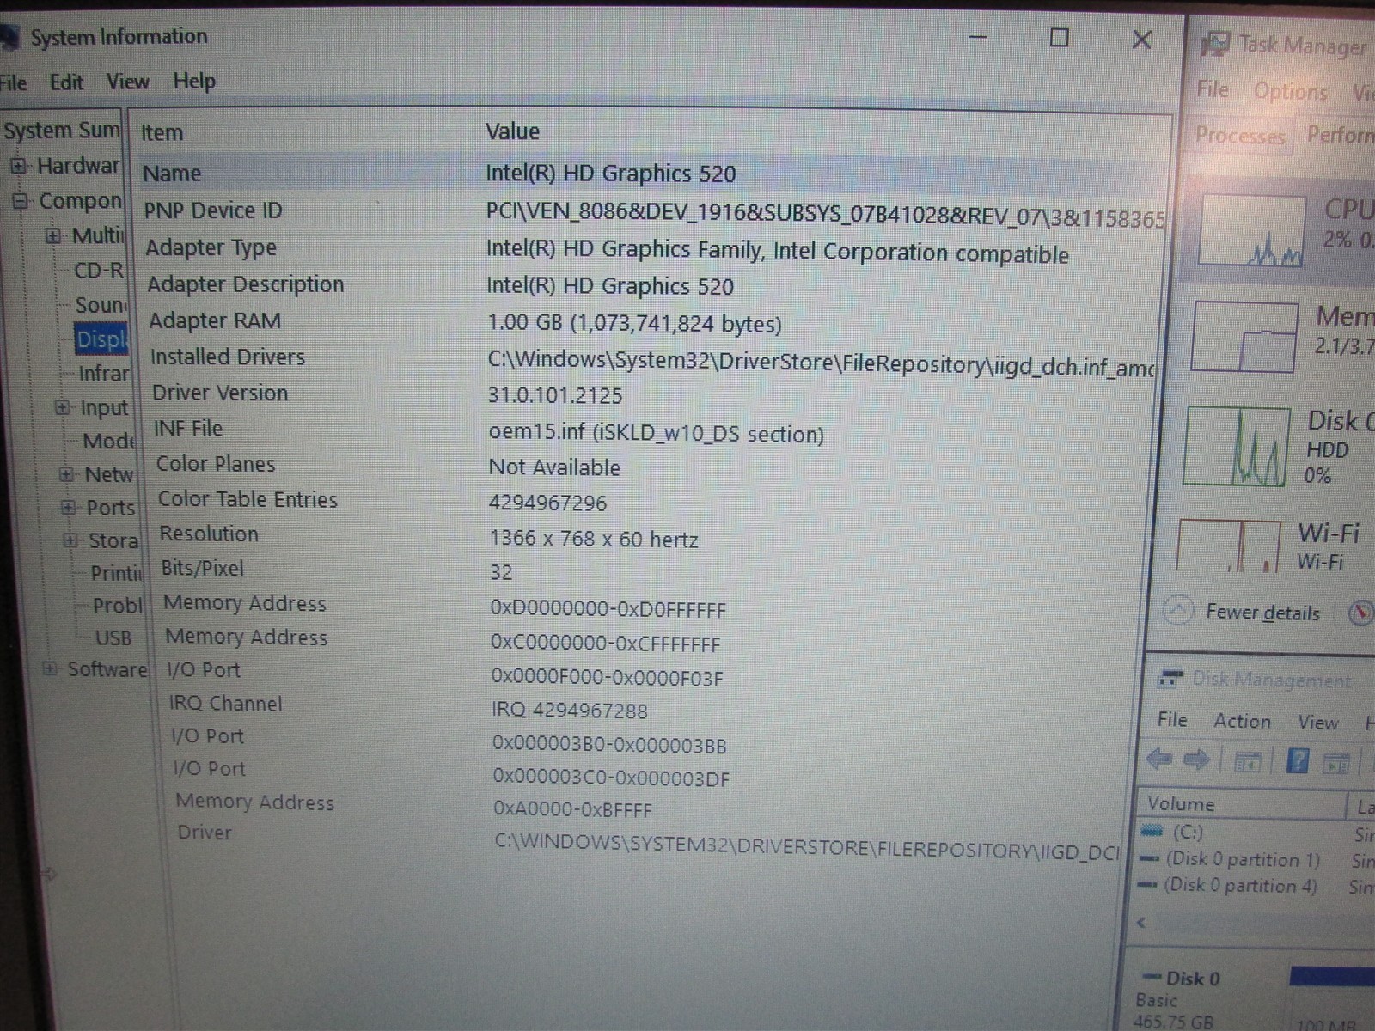Screen dimensions: 1375x1031
Task: Select the Sound Device tree item
Action: tap(101, 305)
